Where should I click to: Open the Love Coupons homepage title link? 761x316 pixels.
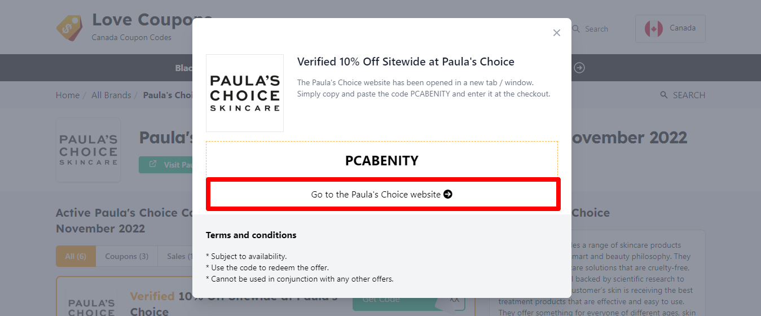[x=141, y=20]
